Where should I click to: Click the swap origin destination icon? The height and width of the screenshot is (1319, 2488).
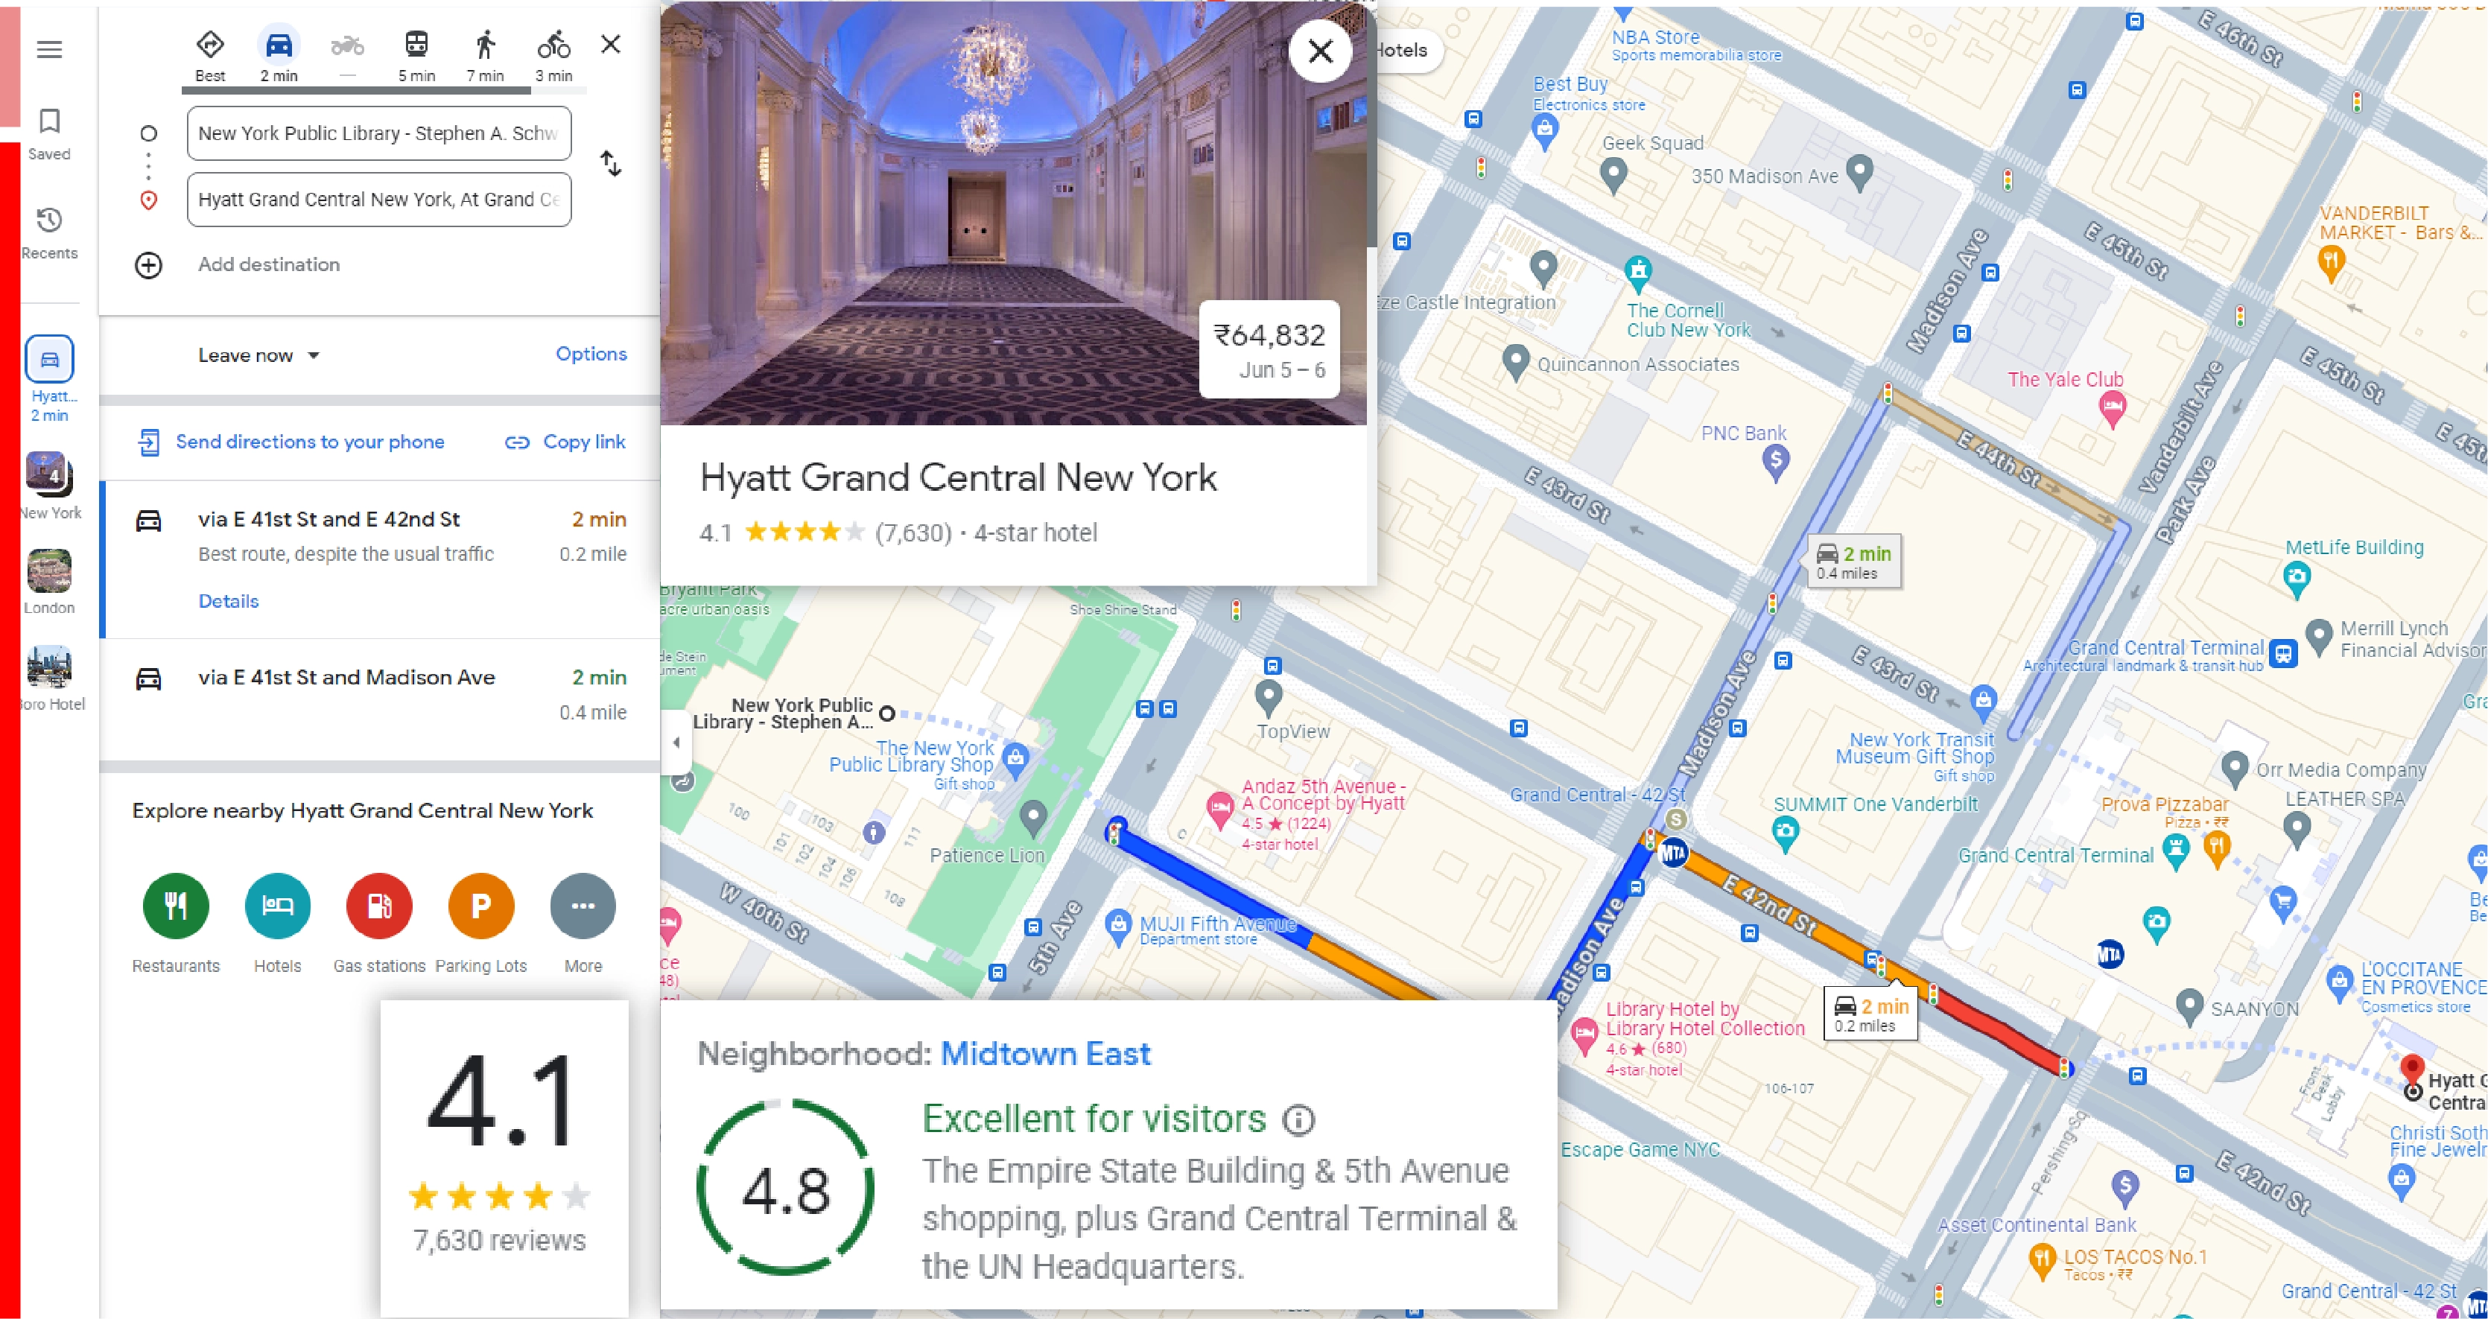(611, 165)
